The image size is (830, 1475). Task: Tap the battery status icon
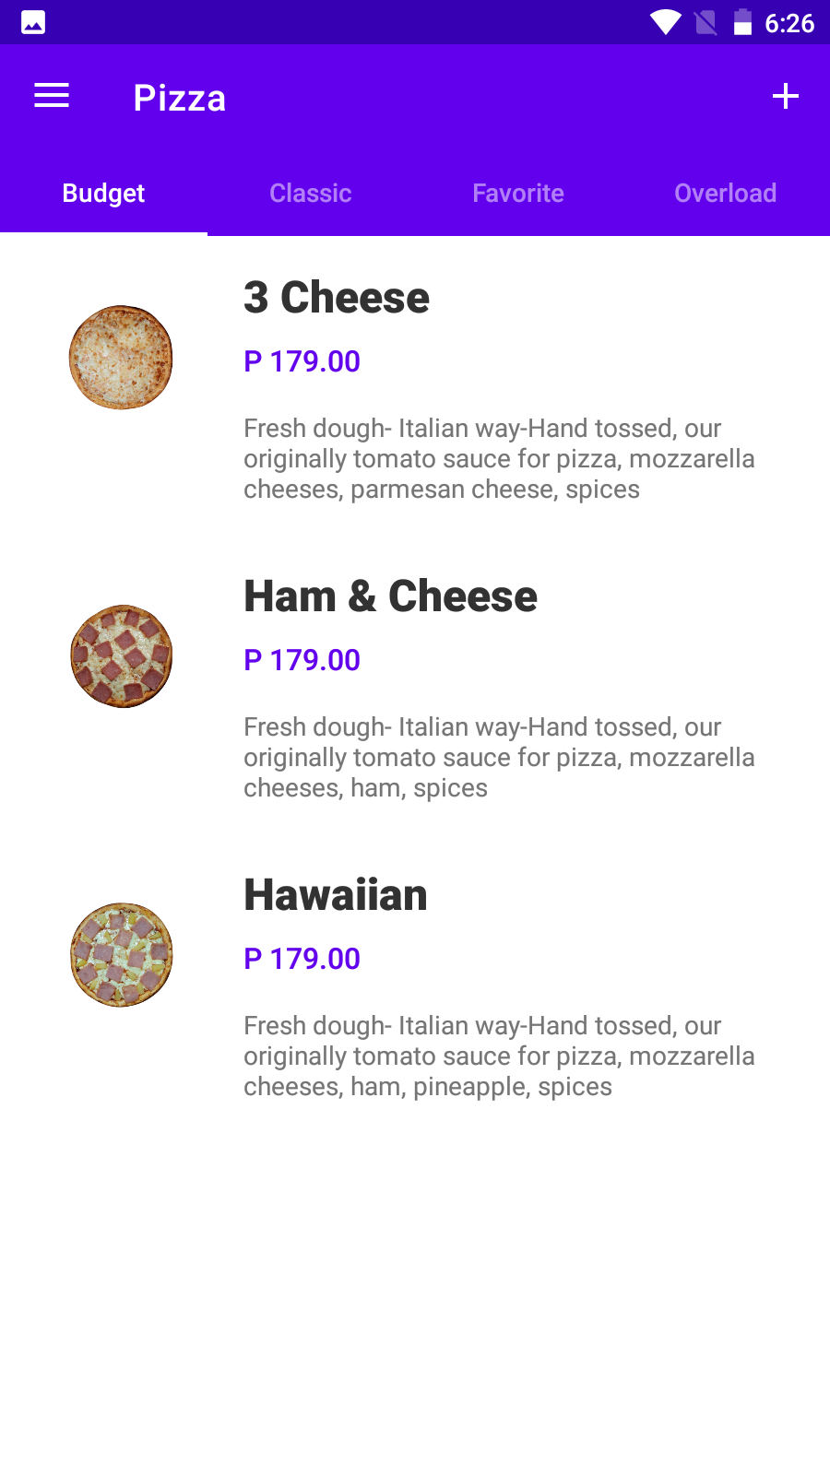(x=742, y=22)
